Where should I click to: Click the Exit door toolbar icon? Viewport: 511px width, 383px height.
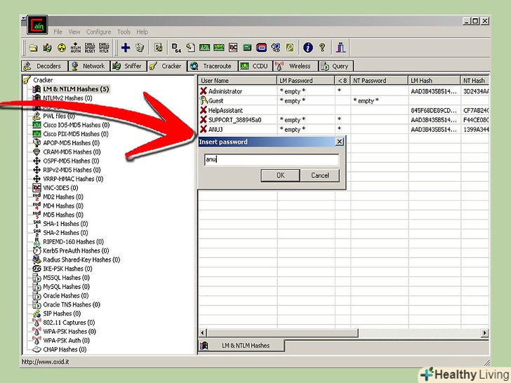[341, 48]
